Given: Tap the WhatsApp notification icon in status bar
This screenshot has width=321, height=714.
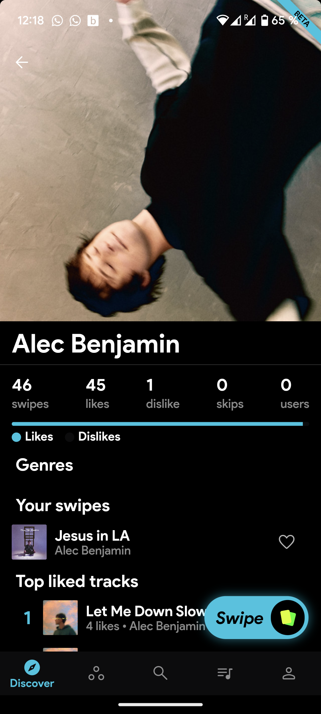Looking at the screenshot, I should tap(57, 21).
